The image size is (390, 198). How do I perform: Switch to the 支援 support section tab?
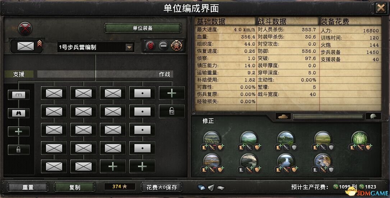point(19,74)
